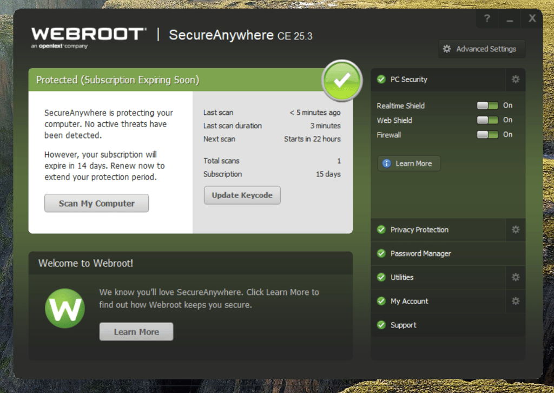
Task: Open the Utilities section
Action: pyautogui.click(x=438, y=278)
